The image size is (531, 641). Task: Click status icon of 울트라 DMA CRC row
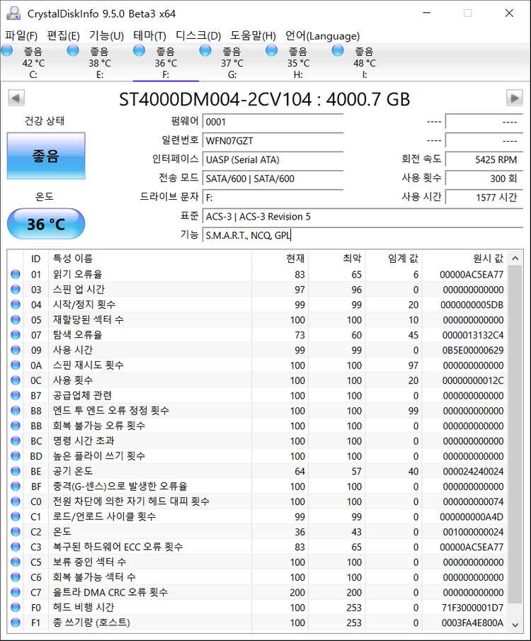[16, 592]
